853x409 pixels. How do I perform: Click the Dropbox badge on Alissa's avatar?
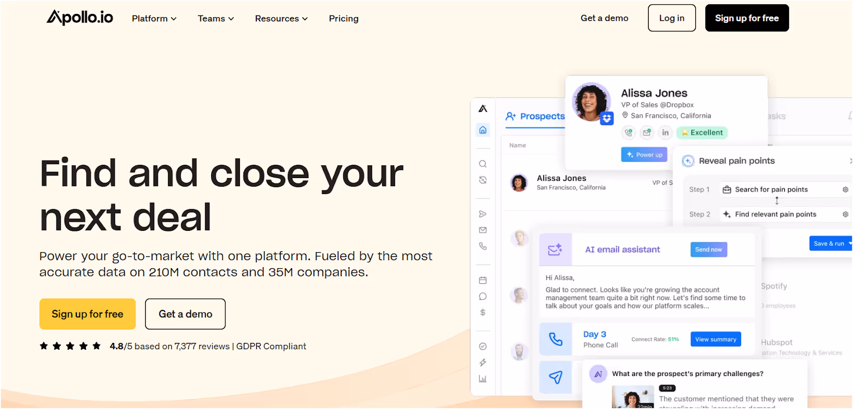coord(607,119)
